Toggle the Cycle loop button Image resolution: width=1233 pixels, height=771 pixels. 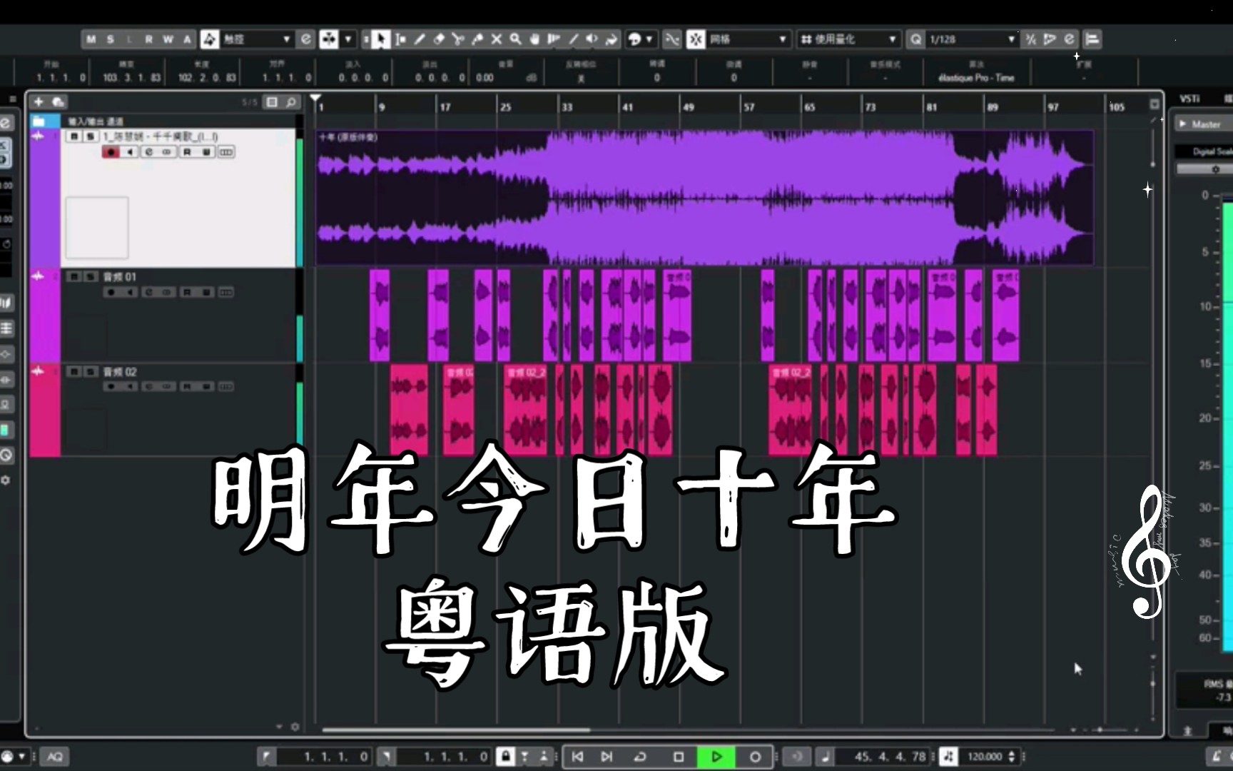pos(640,756)
